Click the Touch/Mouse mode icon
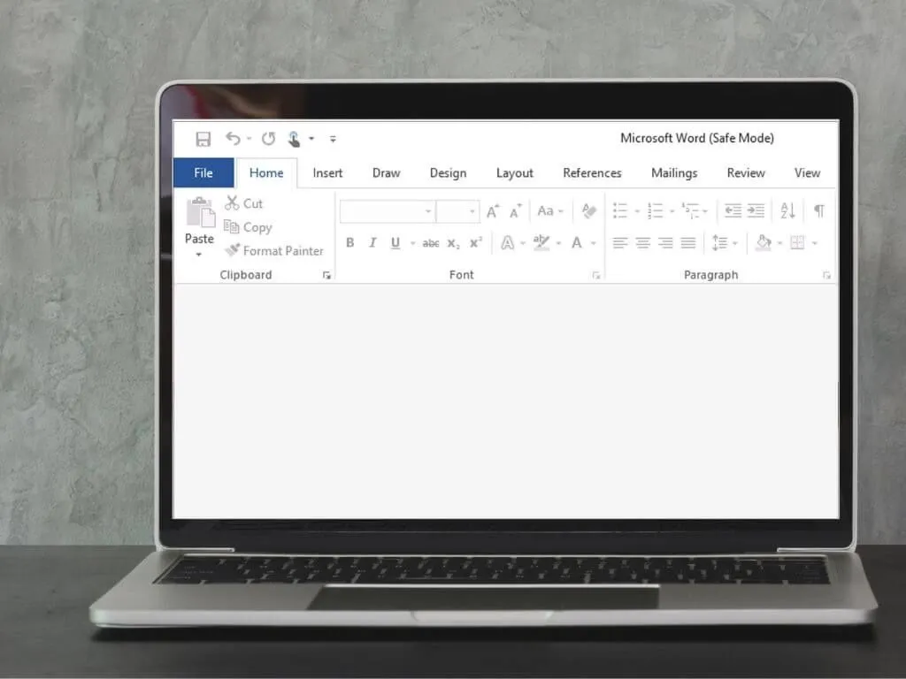 294,139
